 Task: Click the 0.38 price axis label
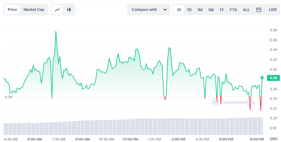pos(273,30)
